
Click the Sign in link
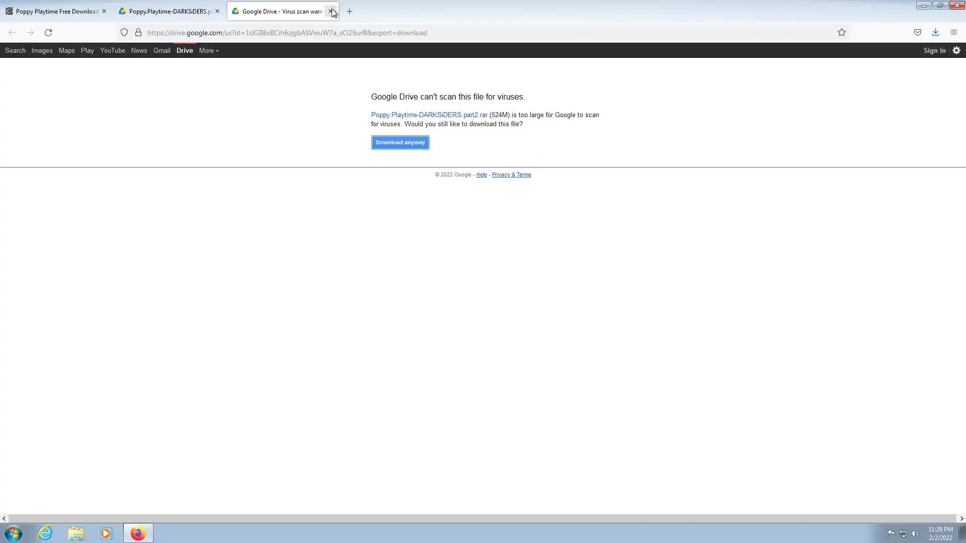point(934,50)
